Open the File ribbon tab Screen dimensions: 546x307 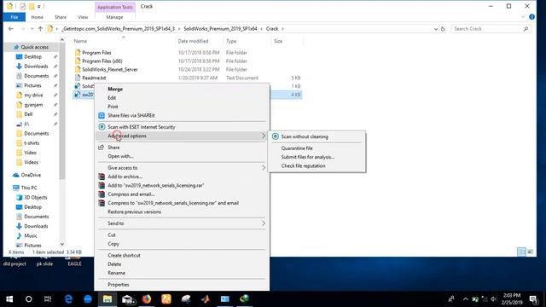tap(15, 17)
